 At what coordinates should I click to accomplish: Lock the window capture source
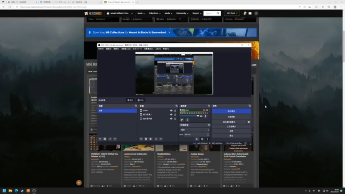point(175,115)
